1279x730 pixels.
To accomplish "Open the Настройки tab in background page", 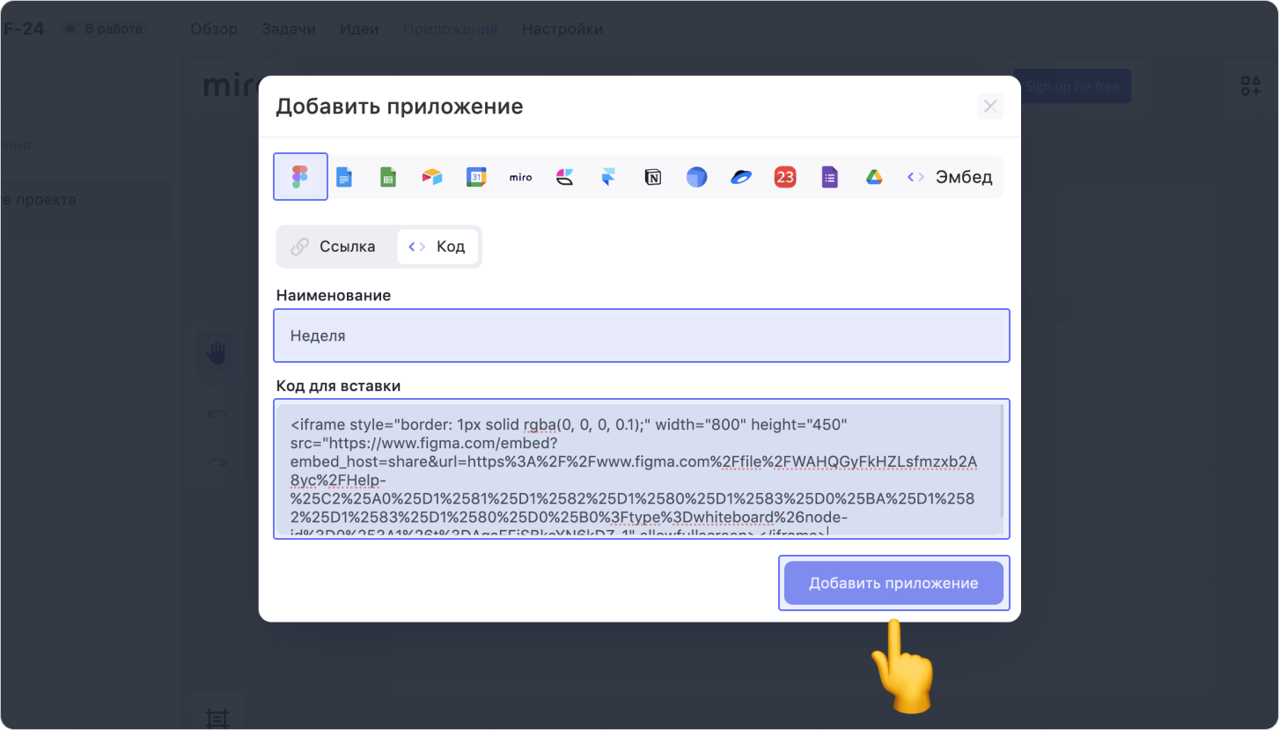I will (x=562, y=29).
